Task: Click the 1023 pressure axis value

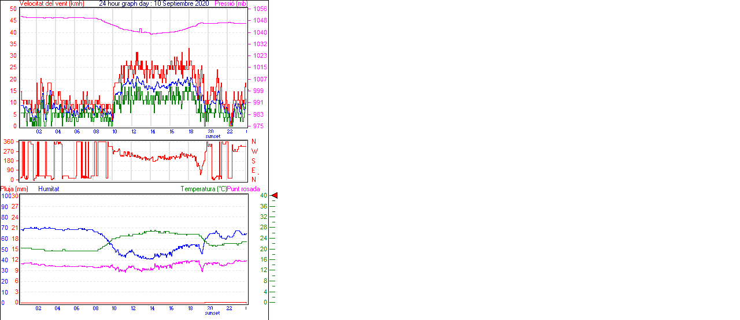Action: point(259,56)
